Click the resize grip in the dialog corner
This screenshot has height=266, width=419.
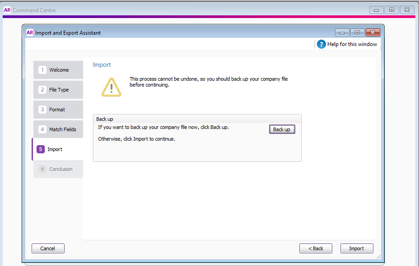click(378, 257)
